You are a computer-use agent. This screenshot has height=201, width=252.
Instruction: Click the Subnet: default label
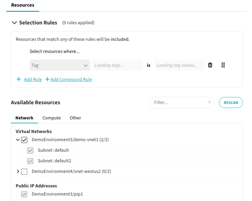pos(53,150)
